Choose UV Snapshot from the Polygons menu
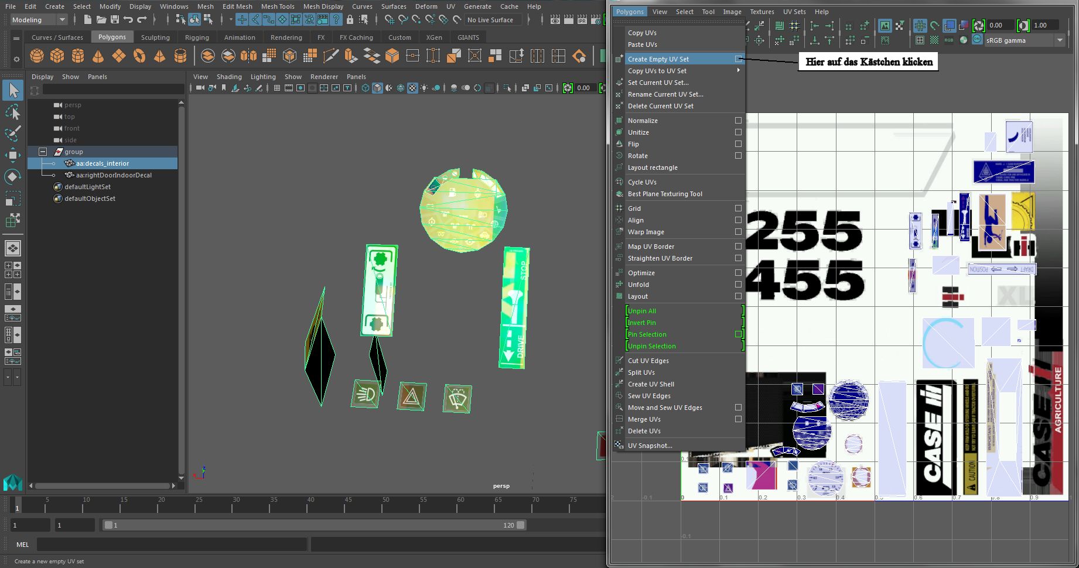The width and height of the screenshot is (1079, 568). (650, 446)
